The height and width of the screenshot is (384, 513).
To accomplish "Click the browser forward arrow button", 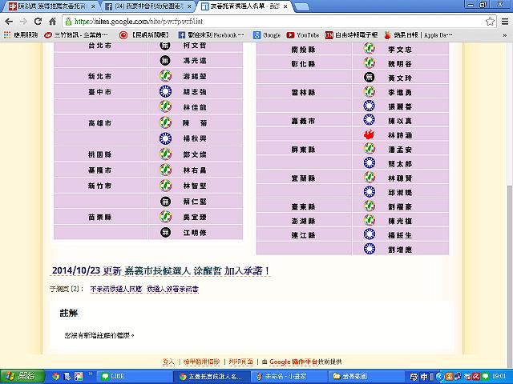I will [x=24, y=22].
